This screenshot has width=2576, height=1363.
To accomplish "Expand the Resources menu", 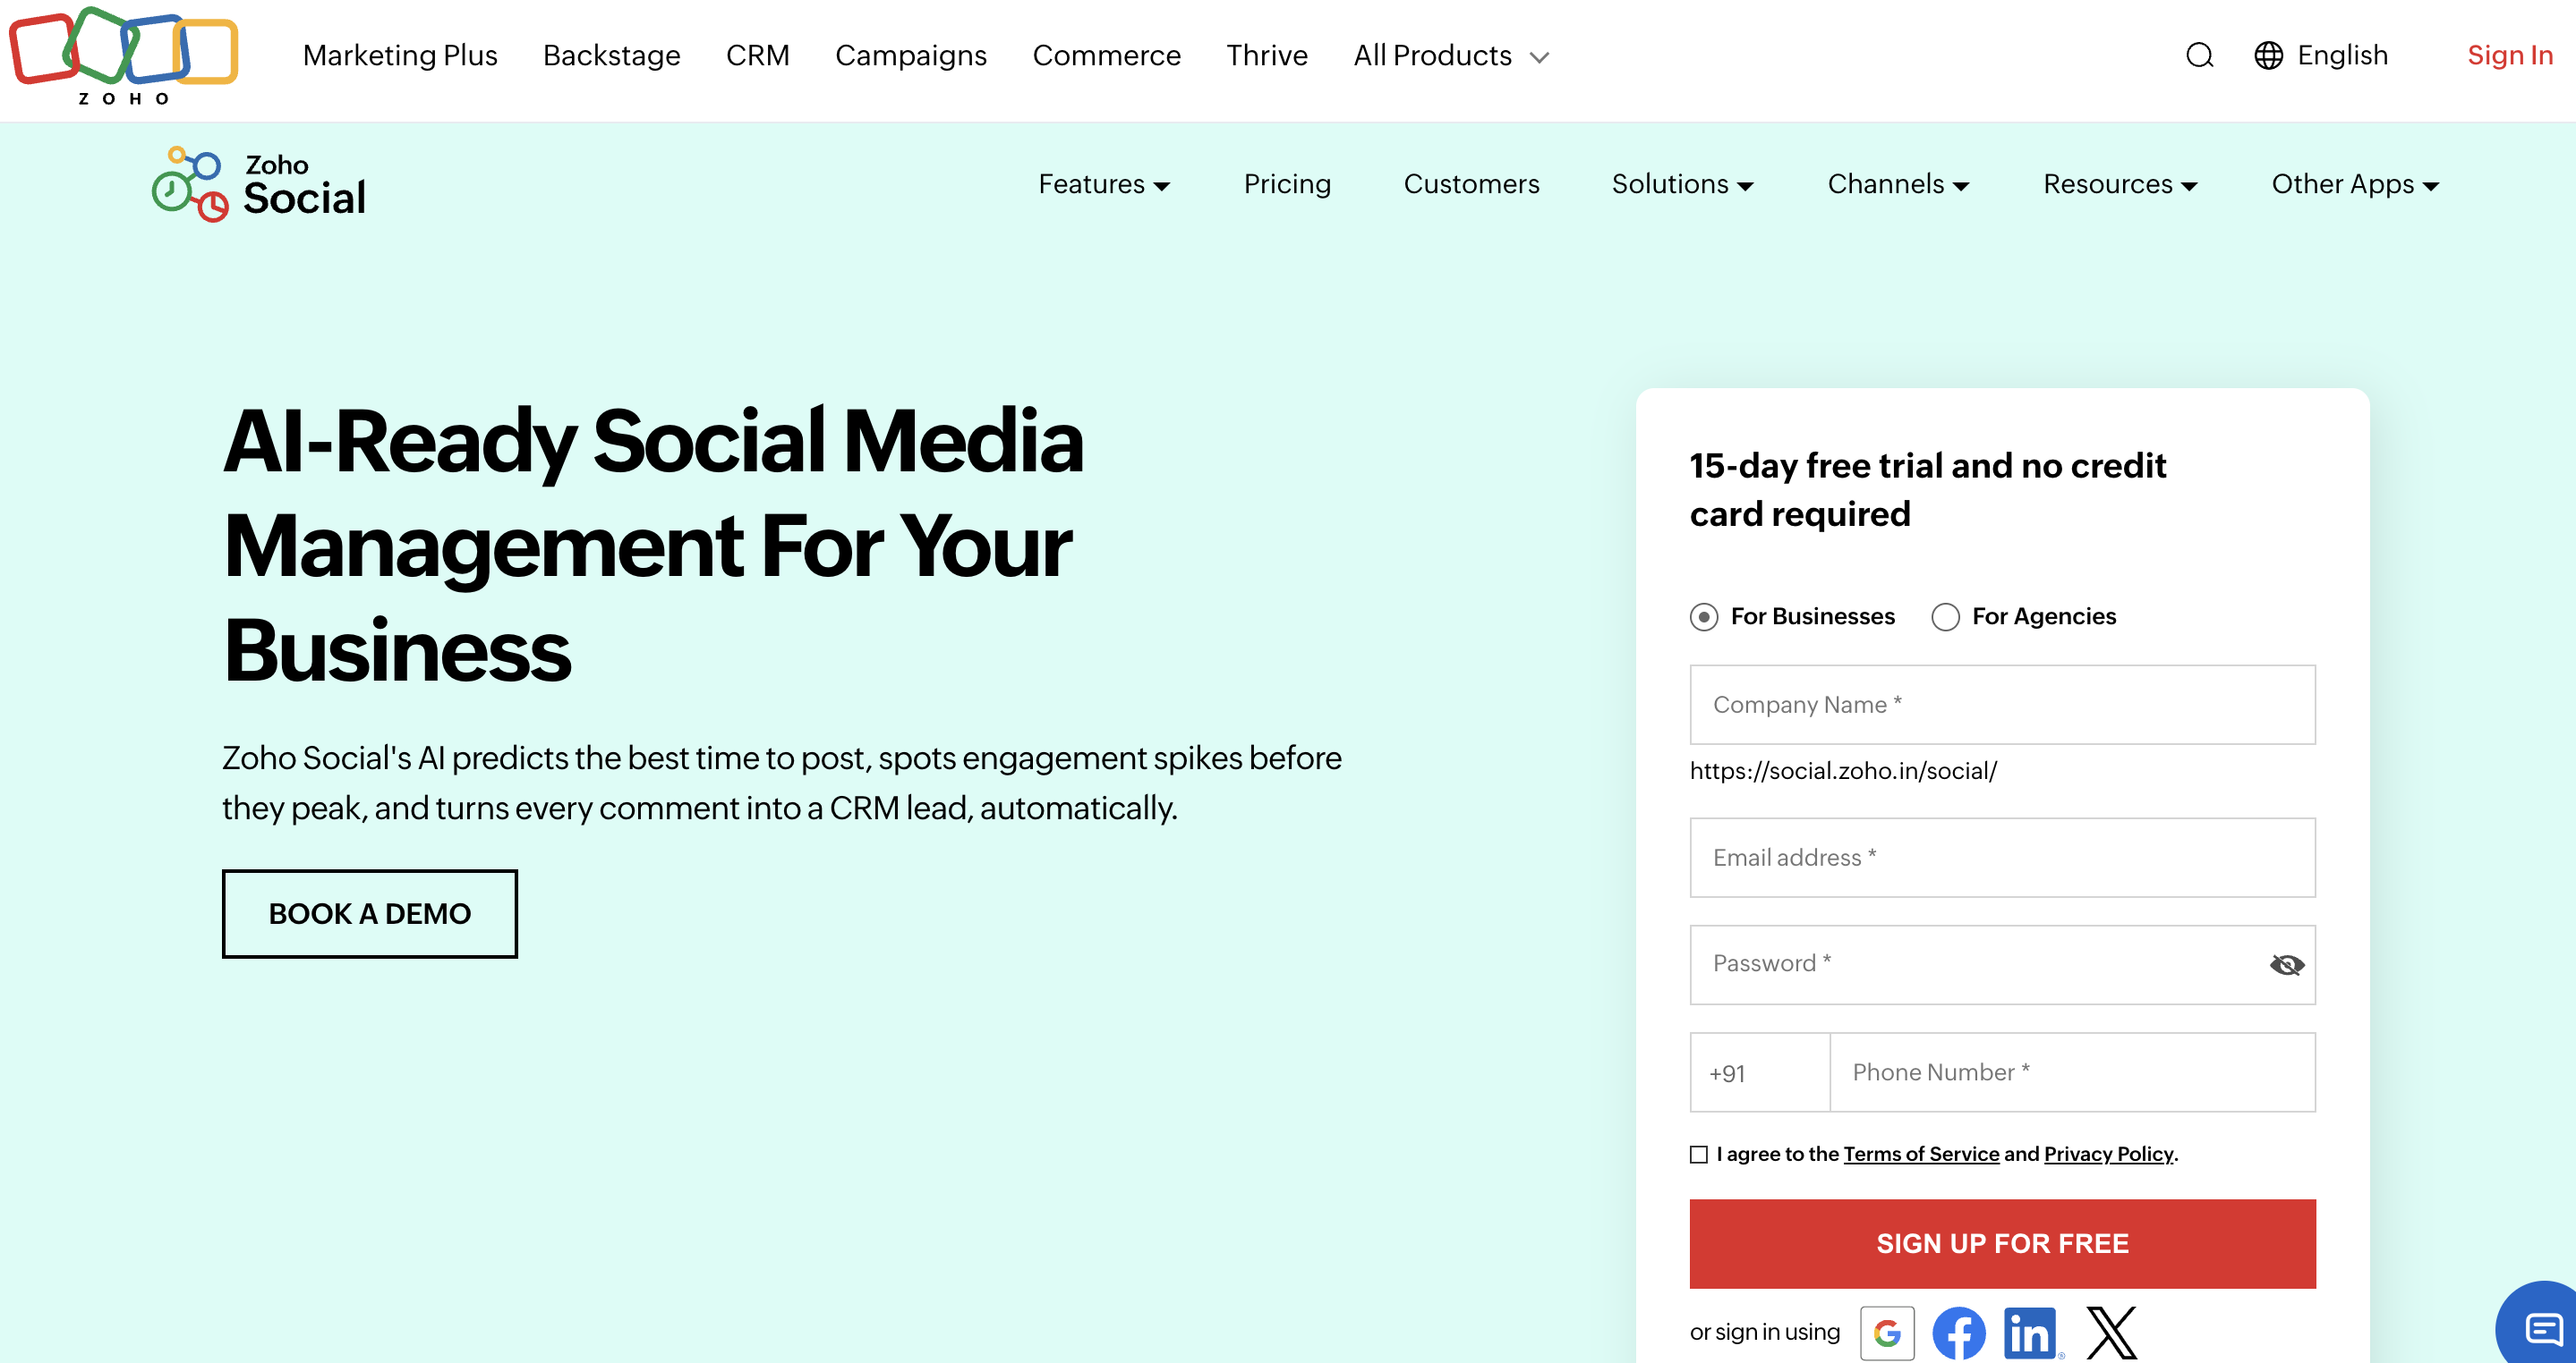I will pyautogui.click(x=2120, y=184).
